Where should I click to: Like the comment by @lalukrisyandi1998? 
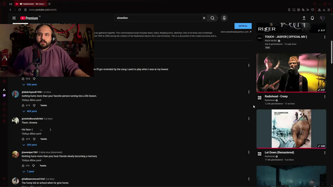click(x=23, y=105)
